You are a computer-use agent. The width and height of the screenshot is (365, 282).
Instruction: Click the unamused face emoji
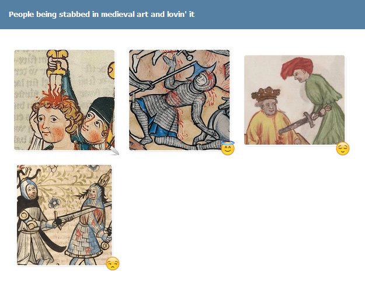[113, 264]
